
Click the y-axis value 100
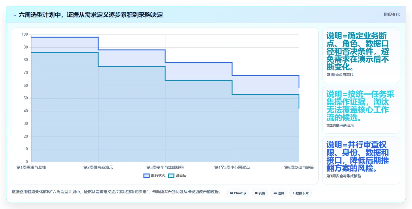coord(25,34)
